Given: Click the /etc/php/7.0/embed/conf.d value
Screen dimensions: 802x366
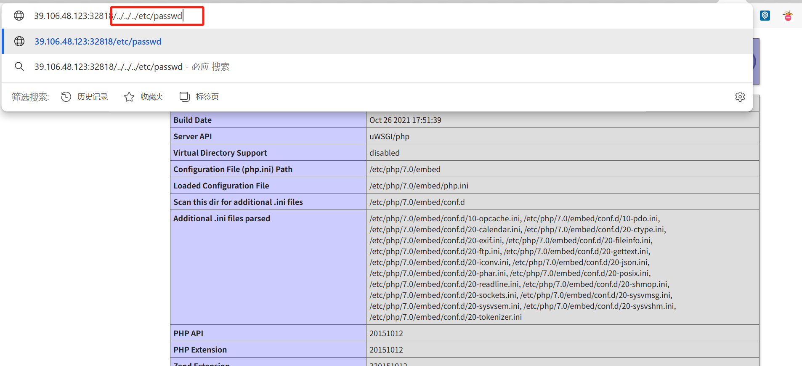Looking at the screenshot, I should click(x=417, y=202).
